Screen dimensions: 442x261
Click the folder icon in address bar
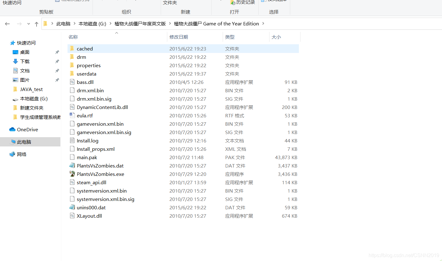(x=45, y=24)
